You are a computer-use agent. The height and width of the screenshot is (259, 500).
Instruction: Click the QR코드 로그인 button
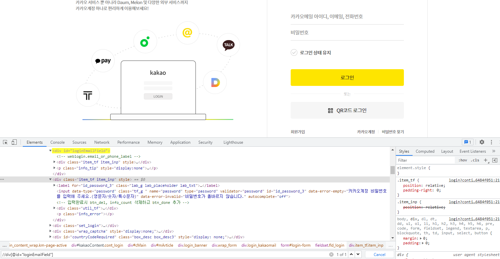click(x=347, y=110)
